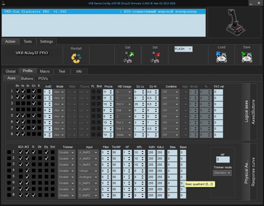Viewport: 264px width, 206px height.
Task: Open the Settings tab
Action: 46,41
